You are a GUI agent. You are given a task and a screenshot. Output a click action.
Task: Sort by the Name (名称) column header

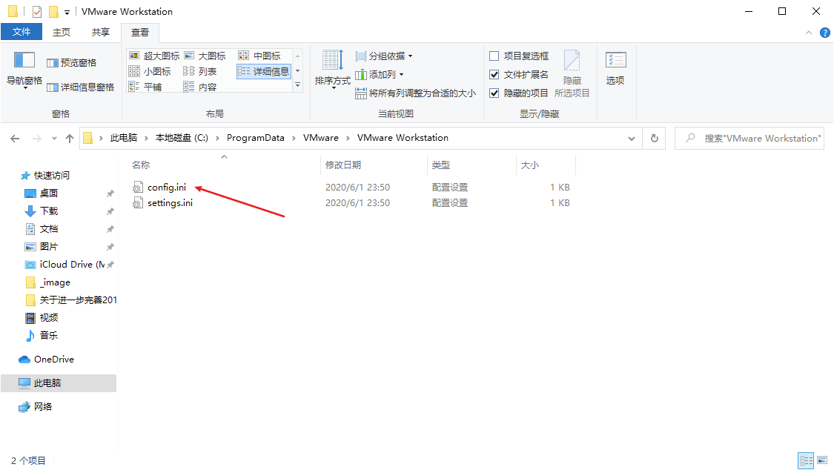141,165
